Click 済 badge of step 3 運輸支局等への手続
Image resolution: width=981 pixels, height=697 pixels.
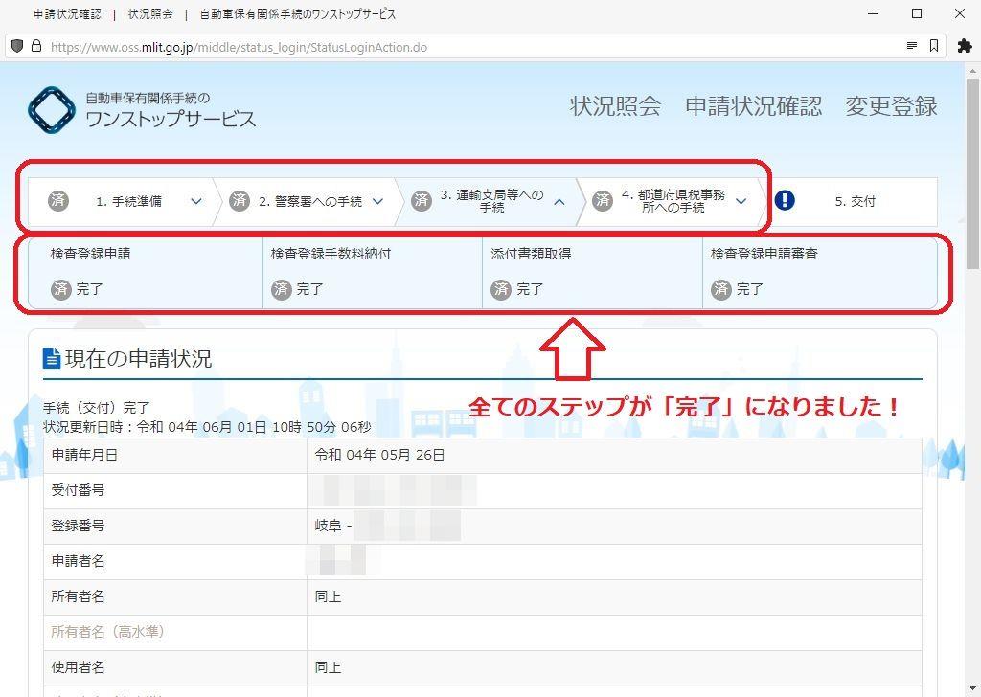(422, 201)
